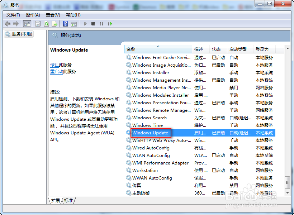Pause the service using the pause icon

tap(101, 24)
